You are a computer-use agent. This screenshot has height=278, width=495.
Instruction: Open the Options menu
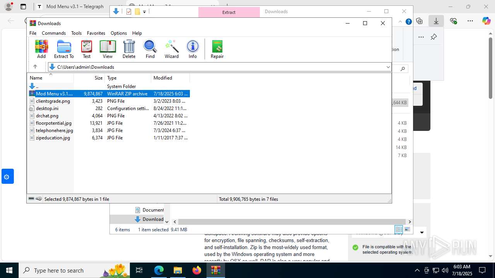119,33
